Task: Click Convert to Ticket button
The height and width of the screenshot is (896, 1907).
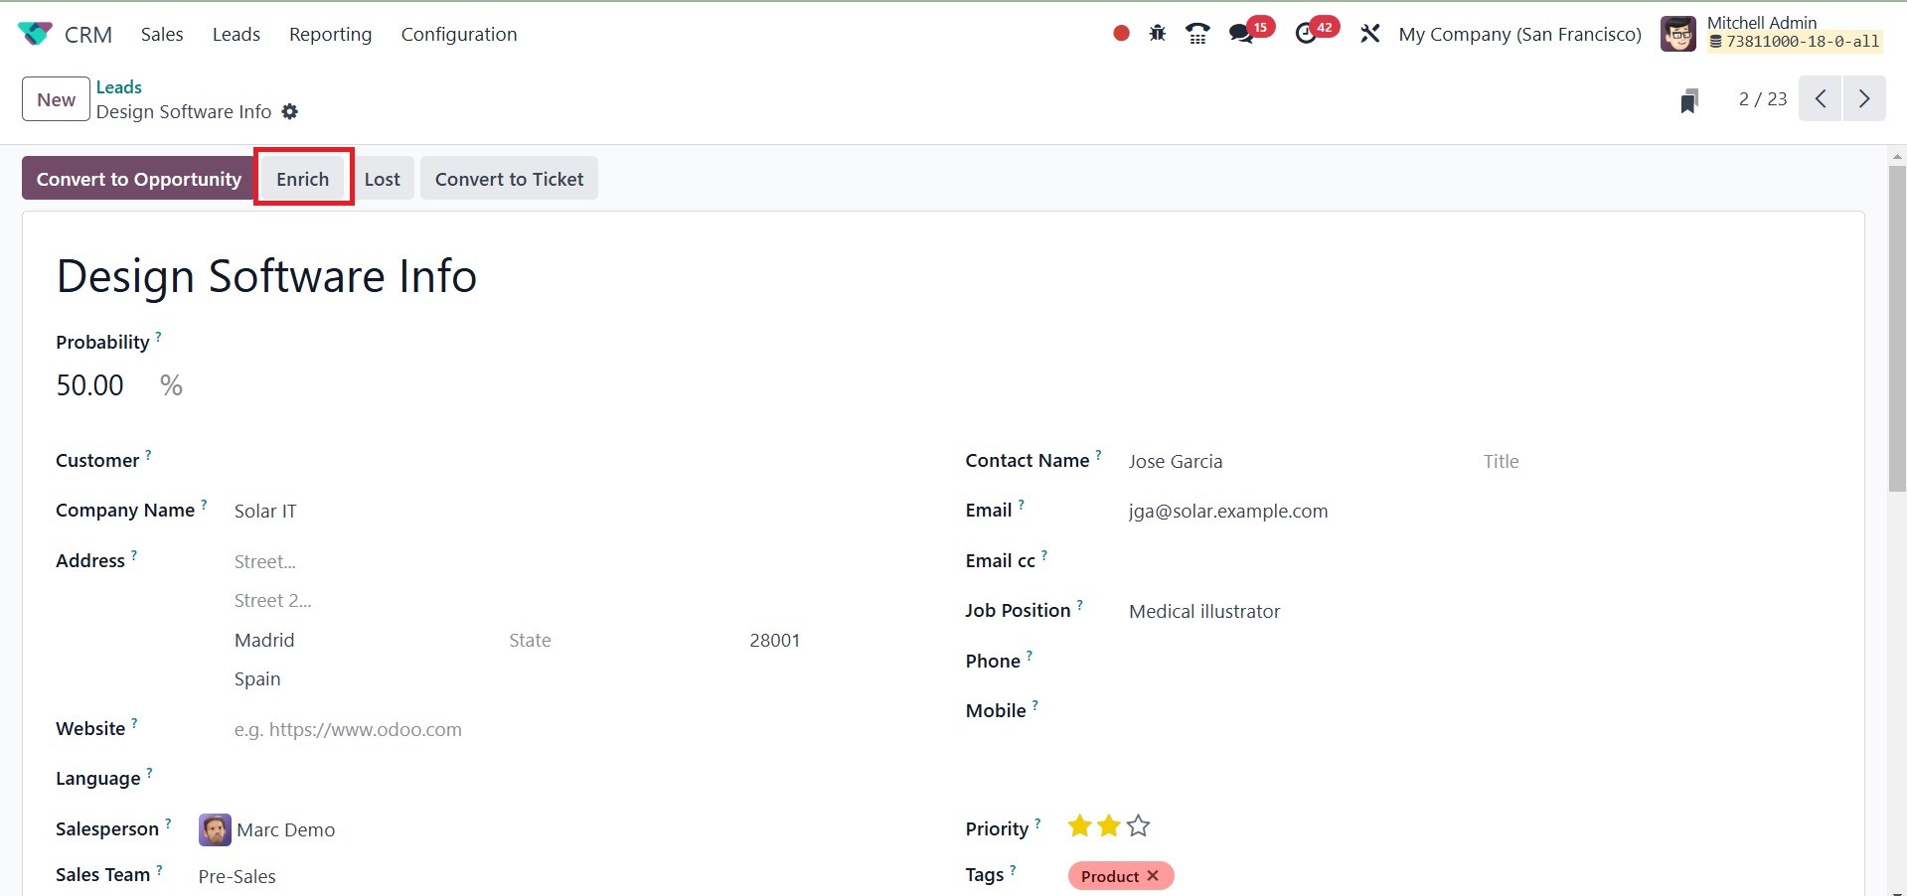Action: click(509, 179)
